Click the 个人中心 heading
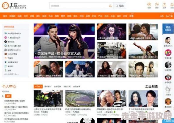The width and height of the screenshot is (174, 123). (9, 86)
